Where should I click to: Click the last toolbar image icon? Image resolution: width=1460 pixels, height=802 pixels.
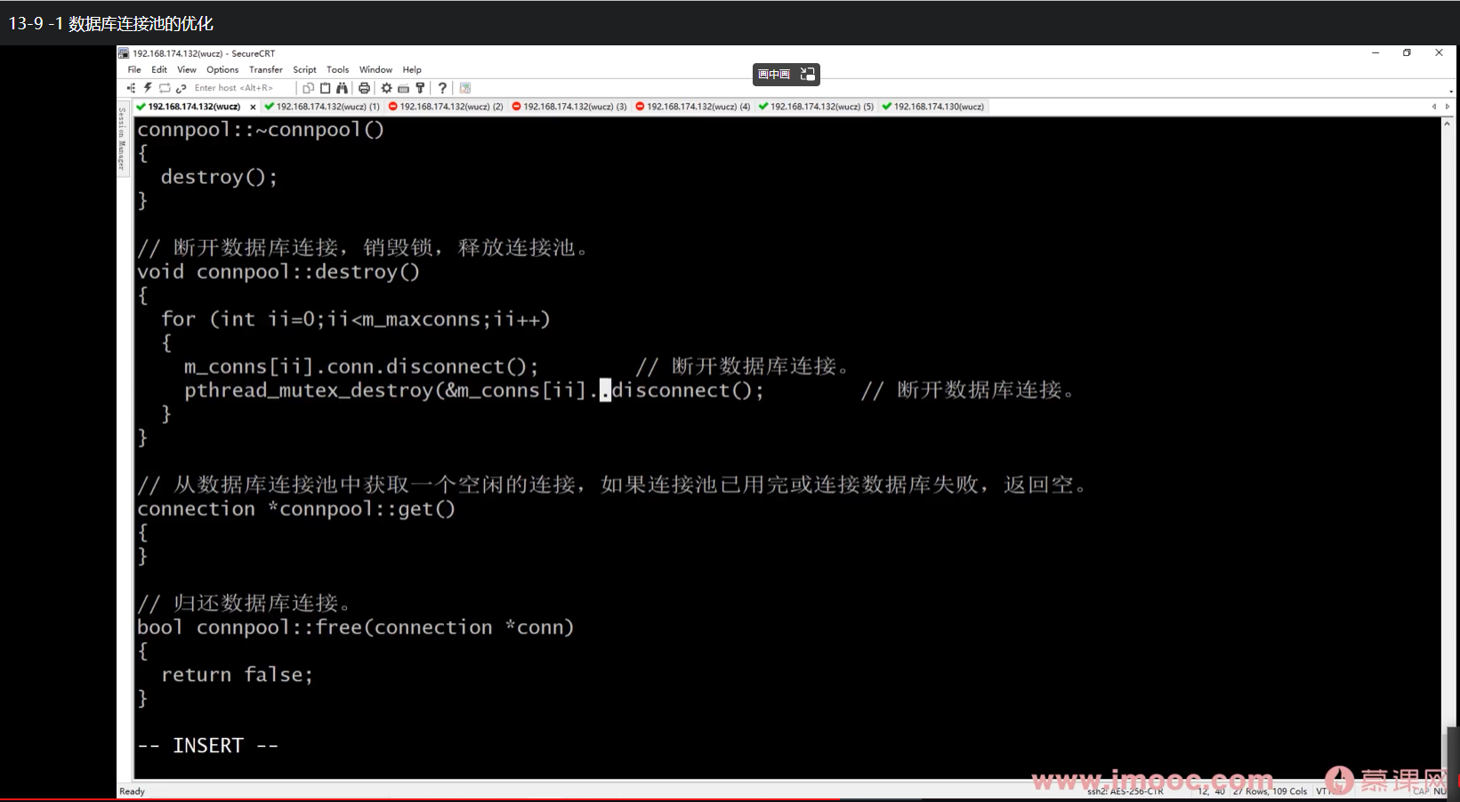click(464, 88)
